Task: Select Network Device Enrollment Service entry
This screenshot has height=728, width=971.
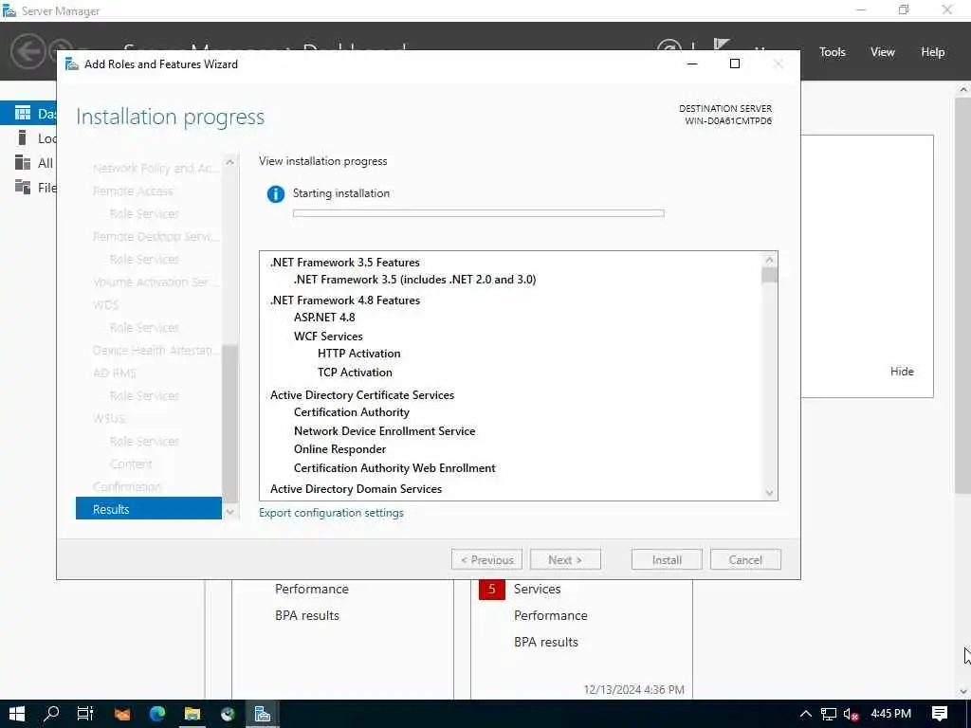Action: [385, 431]
